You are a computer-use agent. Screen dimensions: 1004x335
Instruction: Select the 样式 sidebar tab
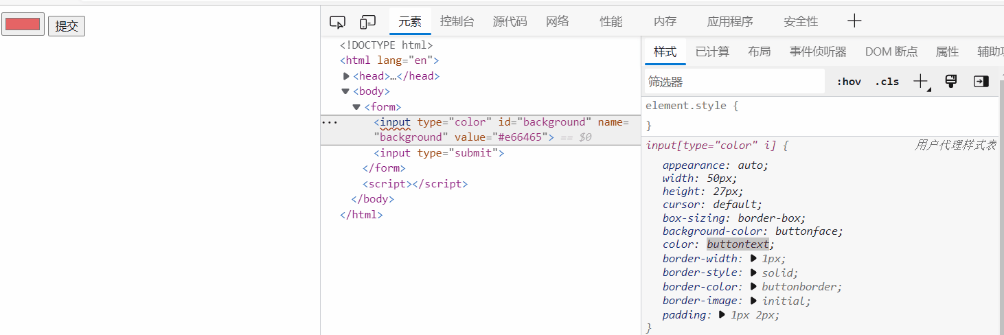pyautogui.click(x=665, y=51)
